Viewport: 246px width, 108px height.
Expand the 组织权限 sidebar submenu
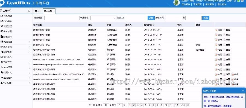[29, 68]
